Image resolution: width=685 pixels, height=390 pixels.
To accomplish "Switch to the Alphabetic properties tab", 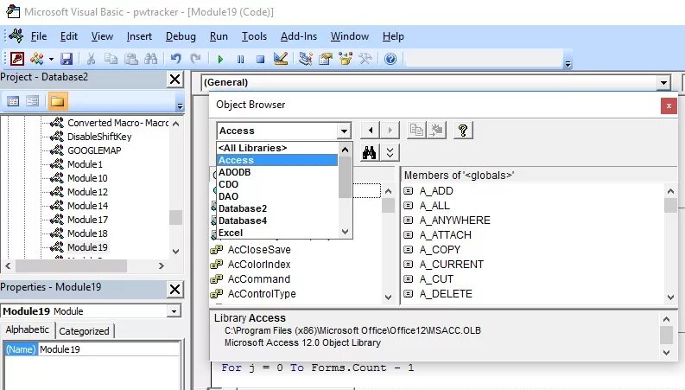I will 28,329.
